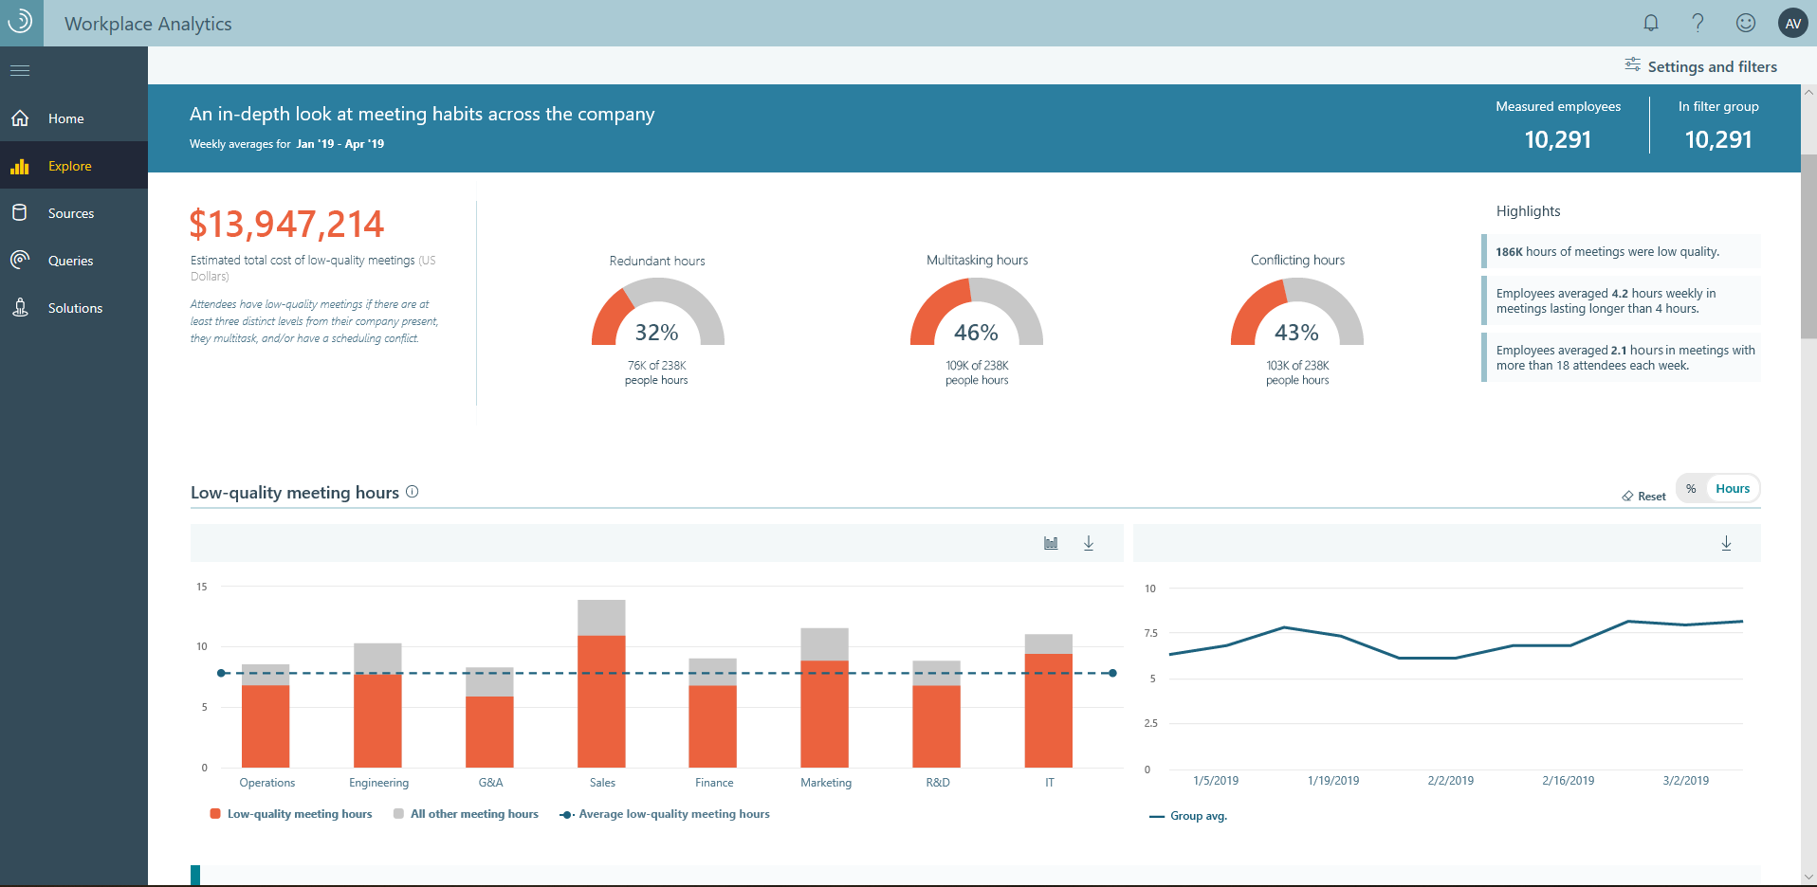Image resolution: width=1817 pixels, height=887 pixels.
Task: Go to Home in the sidebar
Action: 65,118
